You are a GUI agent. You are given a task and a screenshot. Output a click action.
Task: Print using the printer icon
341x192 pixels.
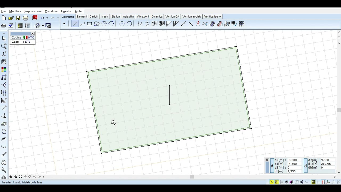(x=26, y=18)
